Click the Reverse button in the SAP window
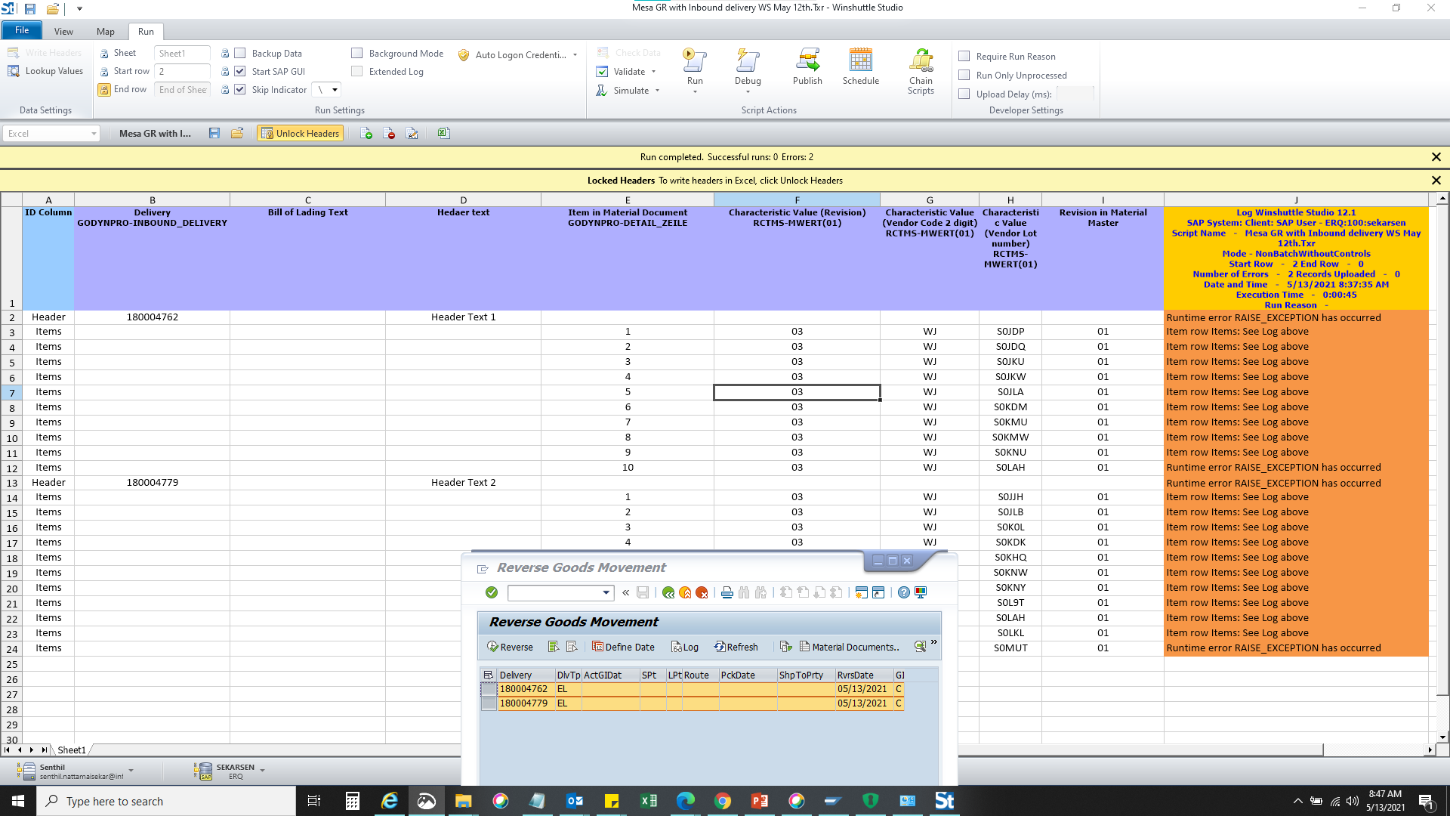Viewport: 1450px width, 816px height. click(x=511, y=647)
